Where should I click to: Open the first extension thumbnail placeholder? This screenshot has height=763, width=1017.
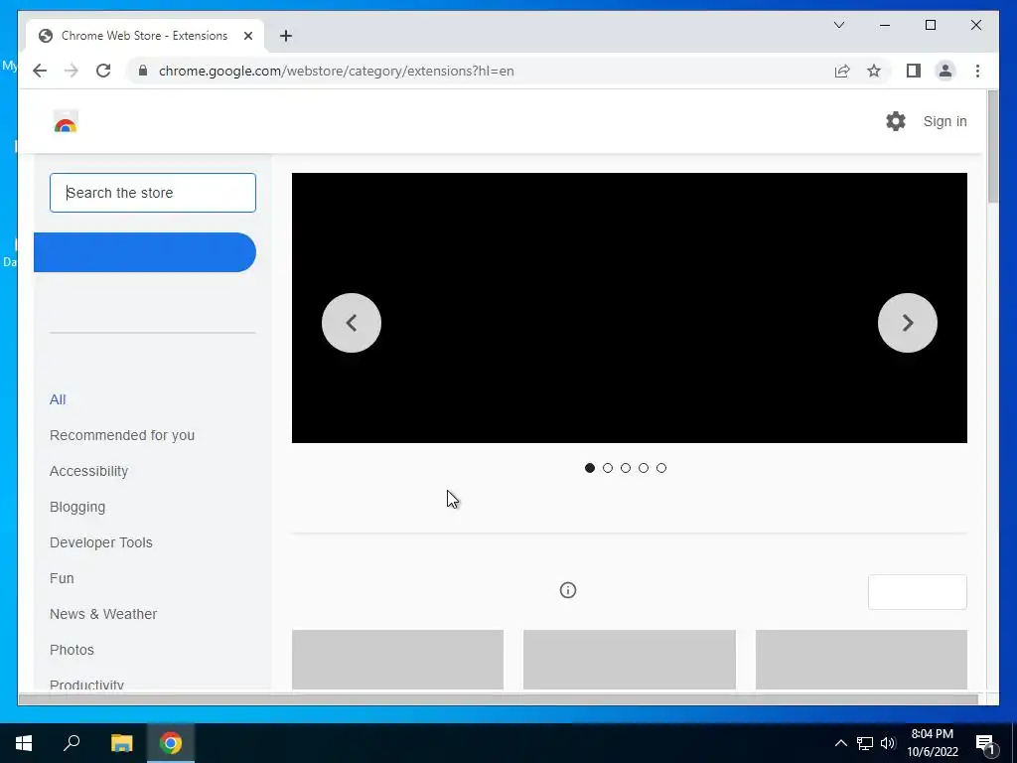397,660
